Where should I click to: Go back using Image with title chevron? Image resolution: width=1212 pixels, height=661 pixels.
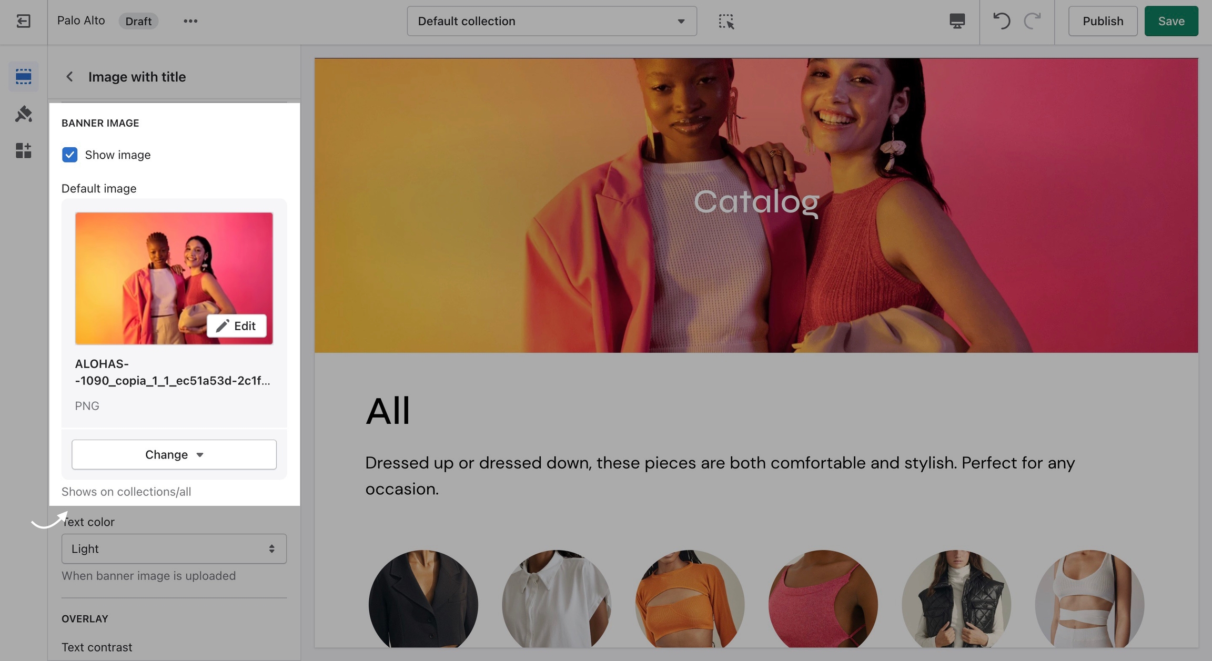69,77
